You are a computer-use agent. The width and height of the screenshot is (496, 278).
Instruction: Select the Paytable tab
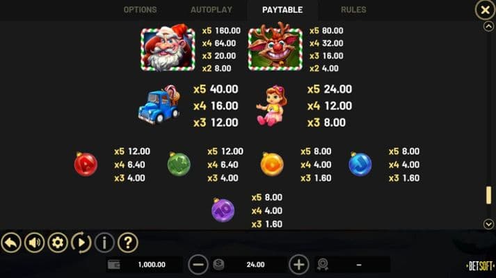click(x=282, y=10)
